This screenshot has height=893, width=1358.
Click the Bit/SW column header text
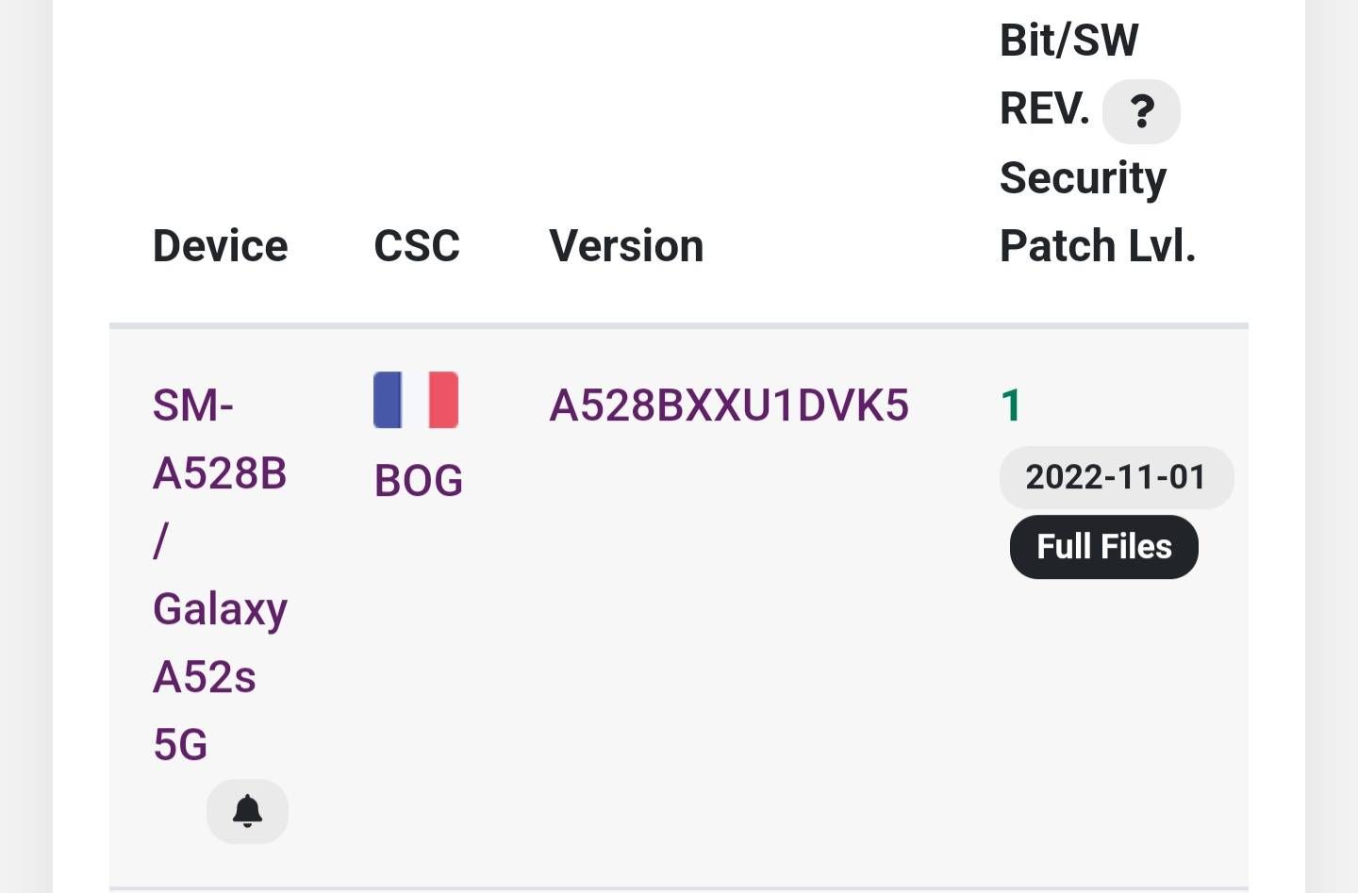pyautogui.click(x=1069, y=41)
